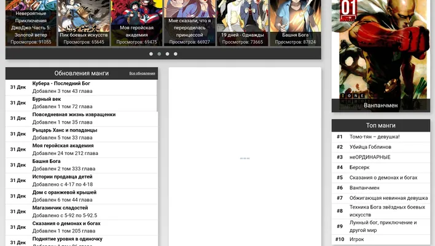Click 'Просмотров: 91055' view count

click(31, 42)
